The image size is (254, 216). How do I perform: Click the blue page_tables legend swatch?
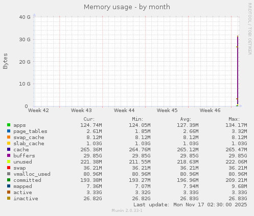tap(9, 131)
